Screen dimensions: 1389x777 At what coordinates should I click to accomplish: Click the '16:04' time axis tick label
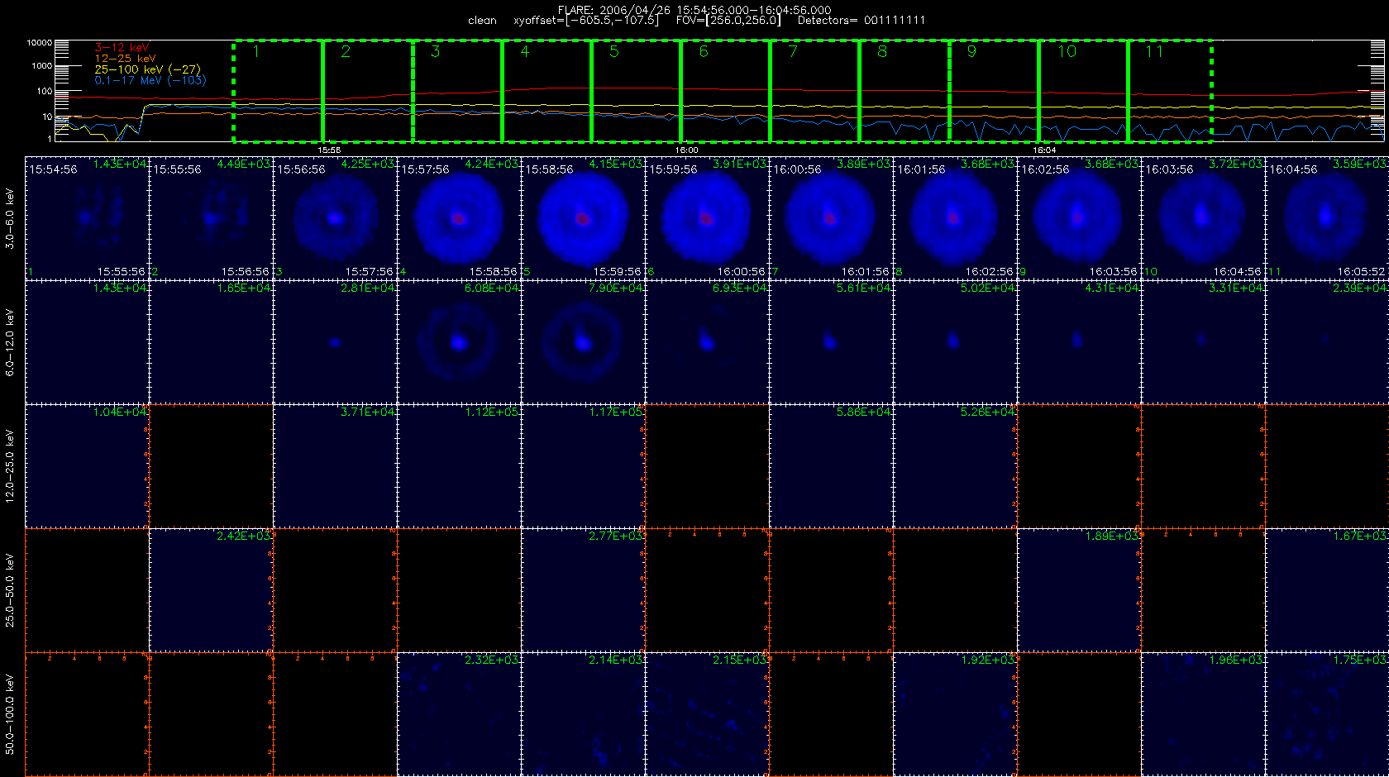[x=1045, y=150]
